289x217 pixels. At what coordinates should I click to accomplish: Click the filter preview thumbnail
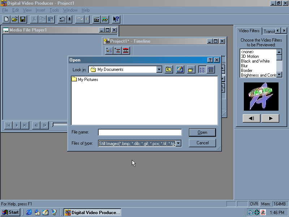[x=261, y=97]
